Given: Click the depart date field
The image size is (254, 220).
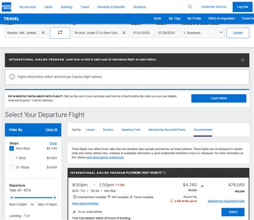Looking at the screenshot, I should 143,33.
